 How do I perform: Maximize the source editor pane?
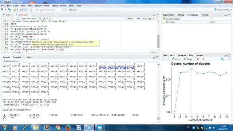157,15
